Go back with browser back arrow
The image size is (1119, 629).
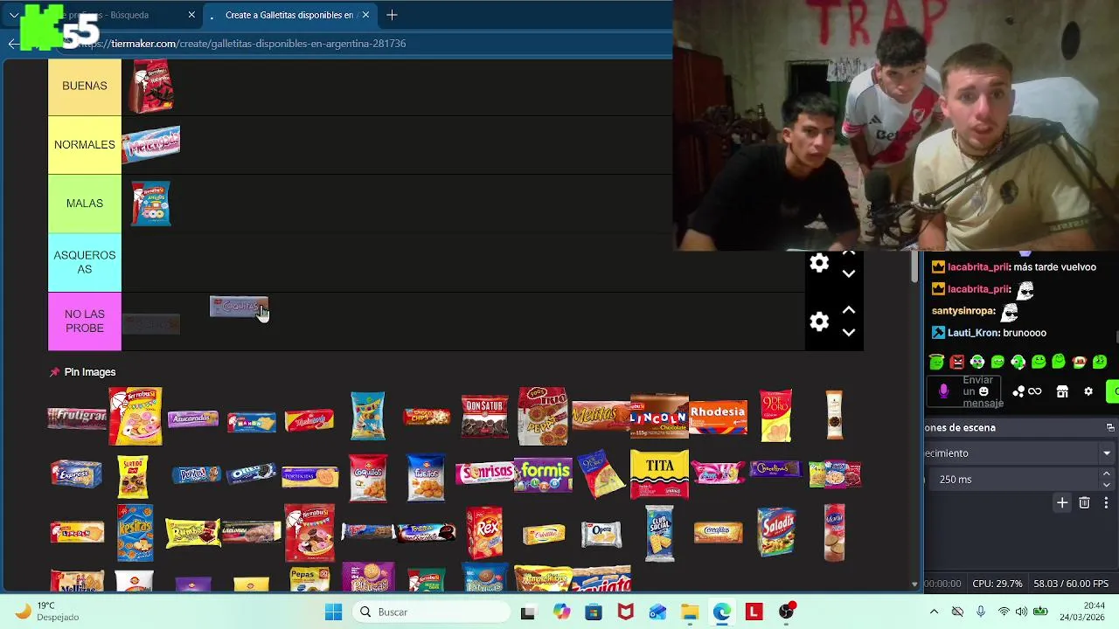[13, 44]
